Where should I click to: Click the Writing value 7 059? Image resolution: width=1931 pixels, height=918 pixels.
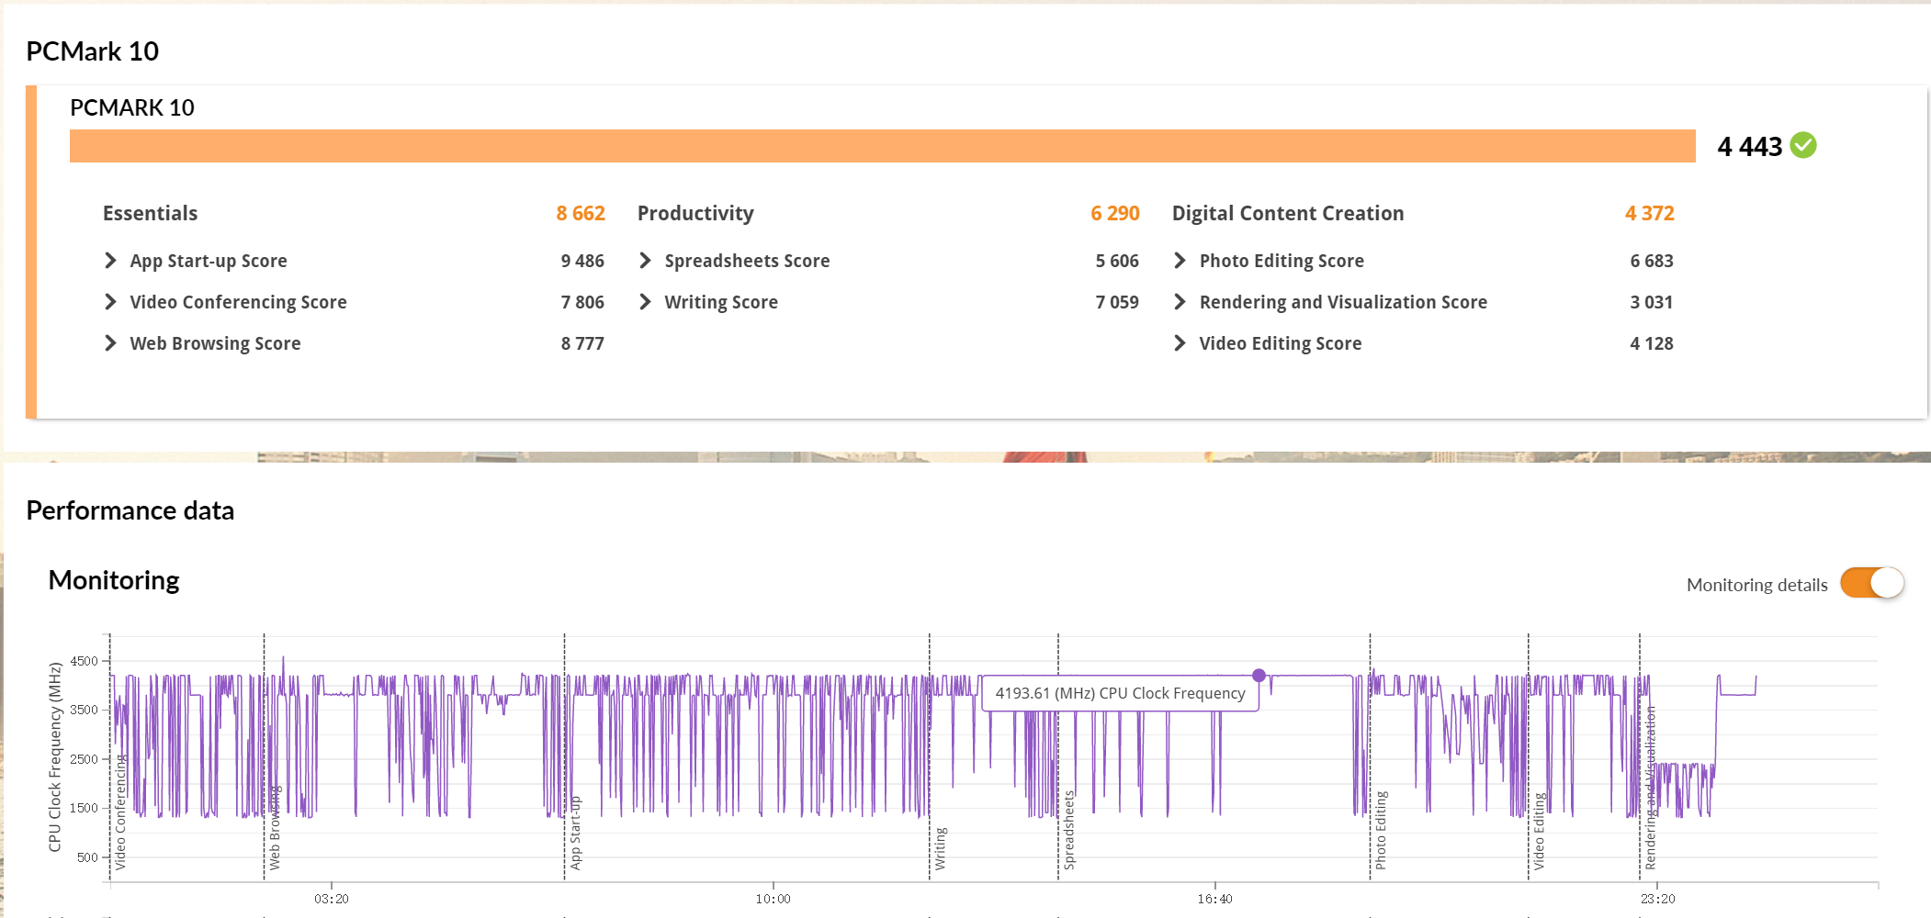point(1117,302)
